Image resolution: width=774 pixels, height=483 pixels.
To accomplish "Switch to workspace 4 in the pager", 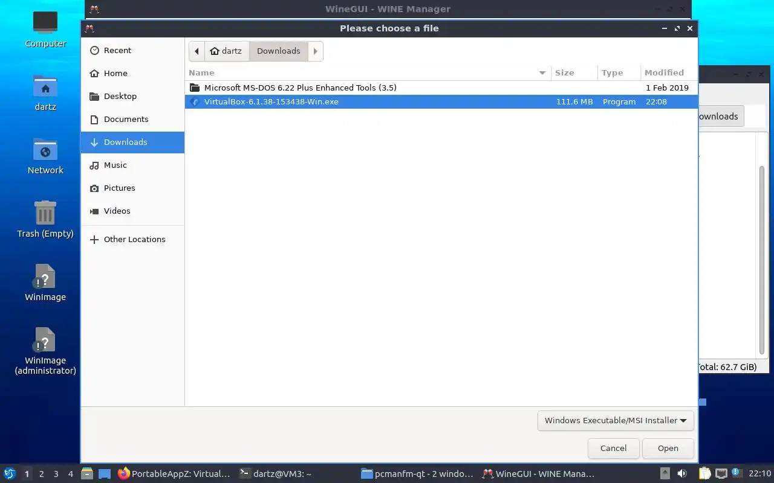I will click(x=71, y=474).
